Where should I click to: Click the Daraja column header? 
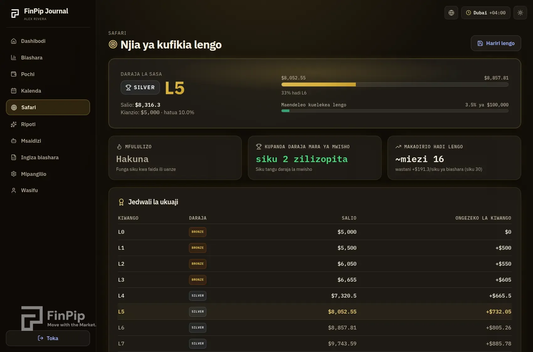198,218
